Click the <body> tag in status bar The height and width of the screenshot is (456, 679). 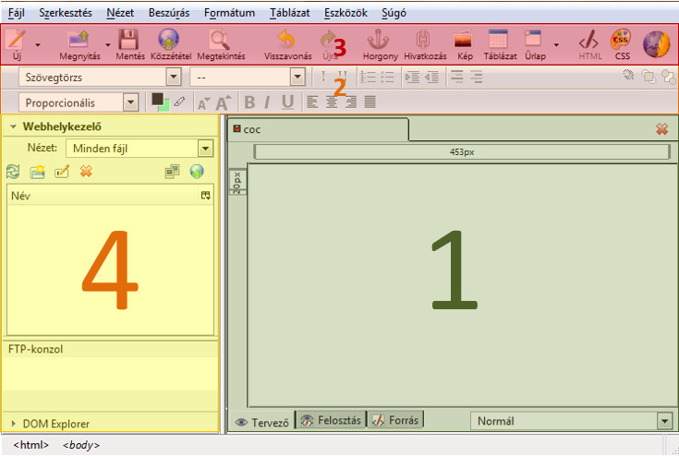point(80,446)
